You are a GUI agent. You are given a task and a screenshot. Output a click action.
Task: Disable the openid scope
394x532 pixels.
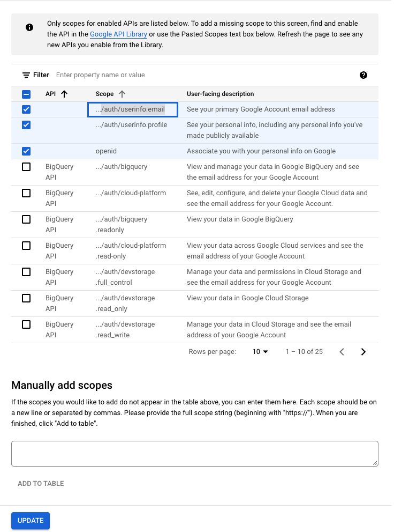point(26,151)
